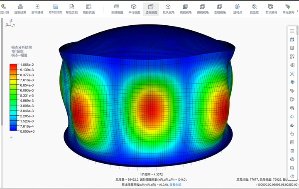Create a new window with 新建视窗
The image size is (299, 189).
(117, 8)
